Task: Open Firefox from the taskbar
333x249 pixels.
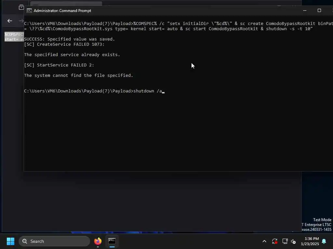Action: tap(98, 241)
